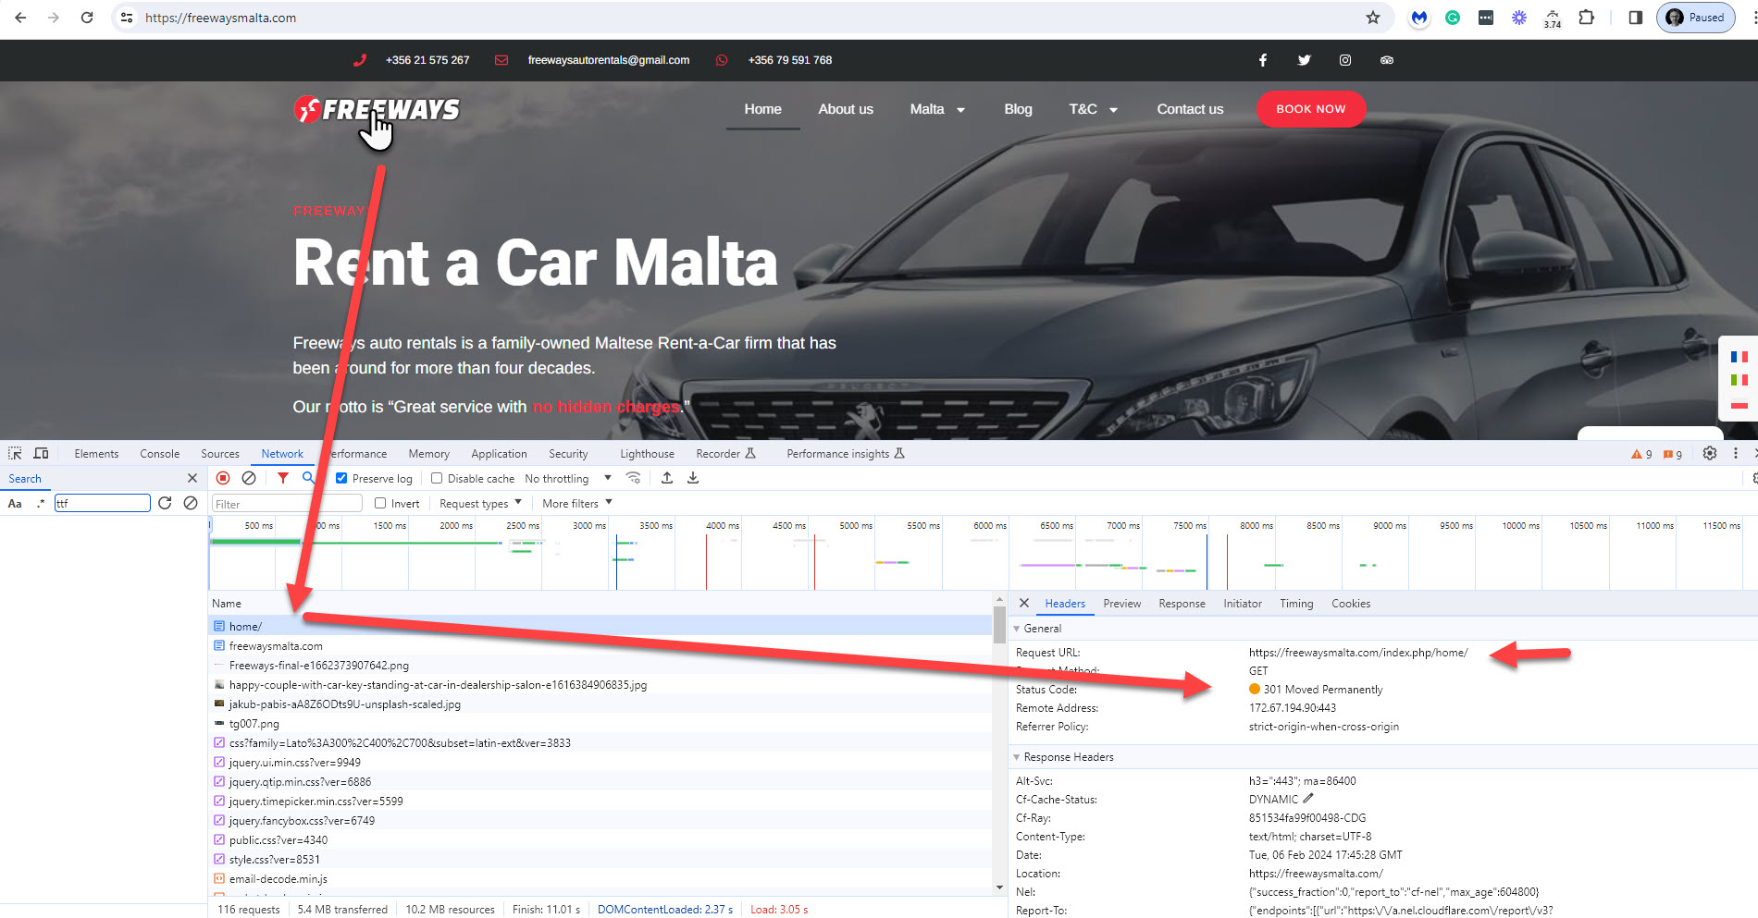The width and height of the screenshot is (1758, 918).
Task: Click the Freeways logo
Action: point(377,110)
